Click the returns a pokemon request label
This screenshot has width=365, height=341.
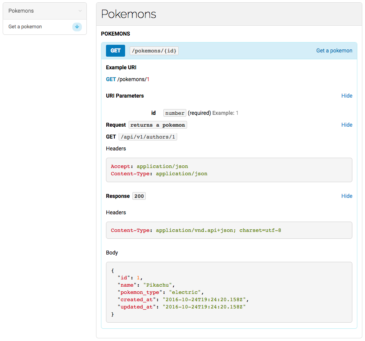(x=158, y=125)
